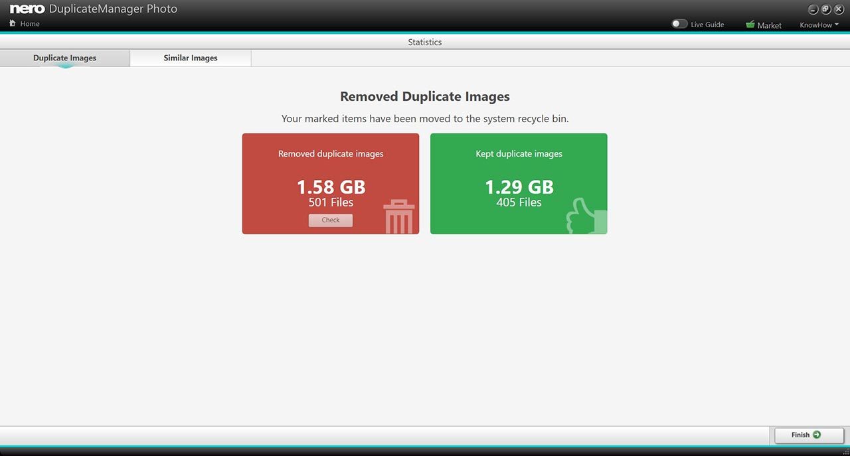Open the Market text link
Image resolution: width=850 pixels, height=456 pixels.
pyautogui.click(x=769, y=25)
